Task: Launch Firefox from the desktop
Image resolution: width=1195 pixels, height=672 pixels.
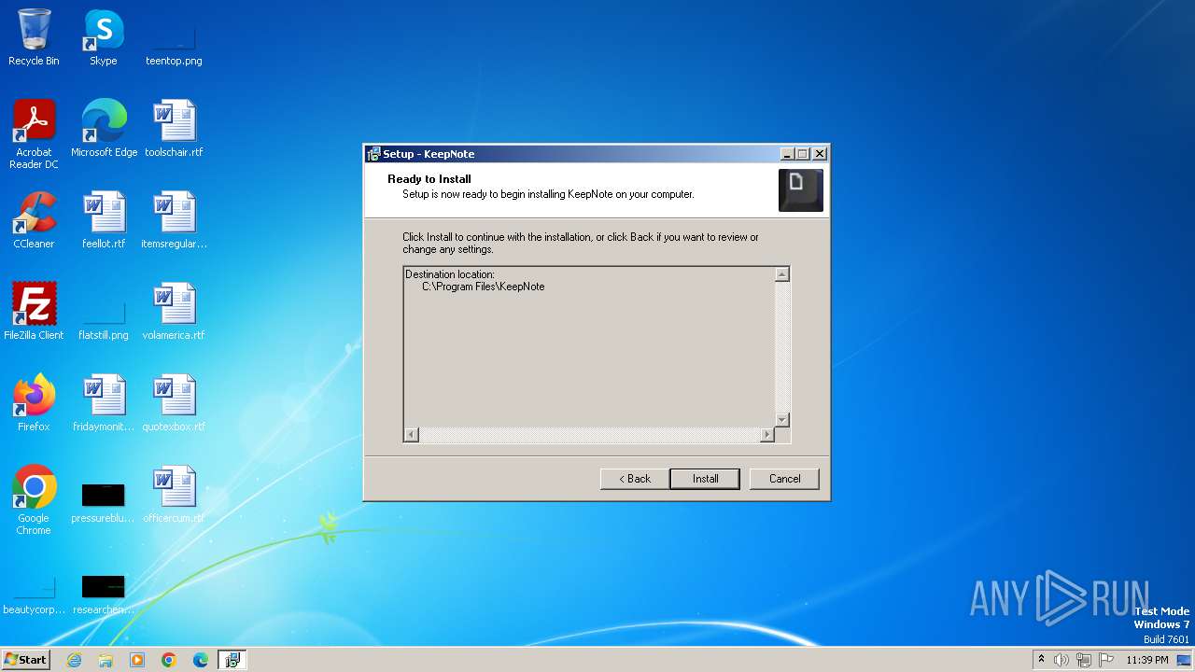Action: 34,402
